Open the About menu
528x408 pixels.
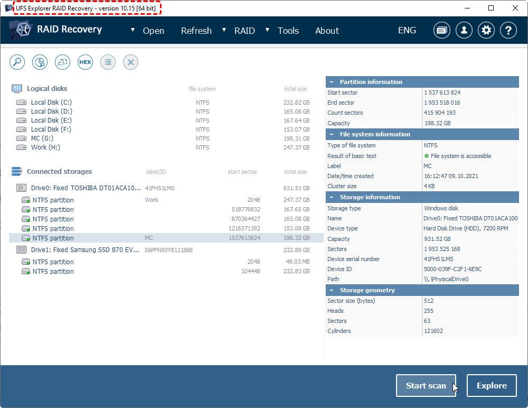(327, 31)
